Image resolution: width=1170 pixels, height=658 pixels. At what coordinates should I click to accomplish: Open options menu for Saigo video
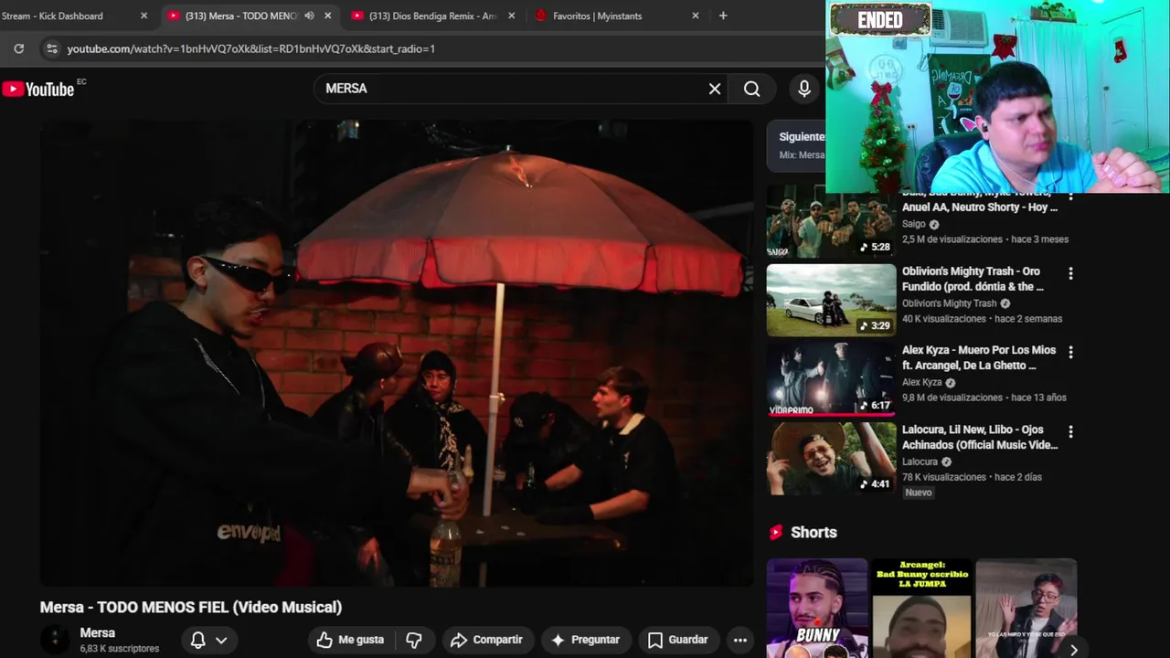point(1070,197)
